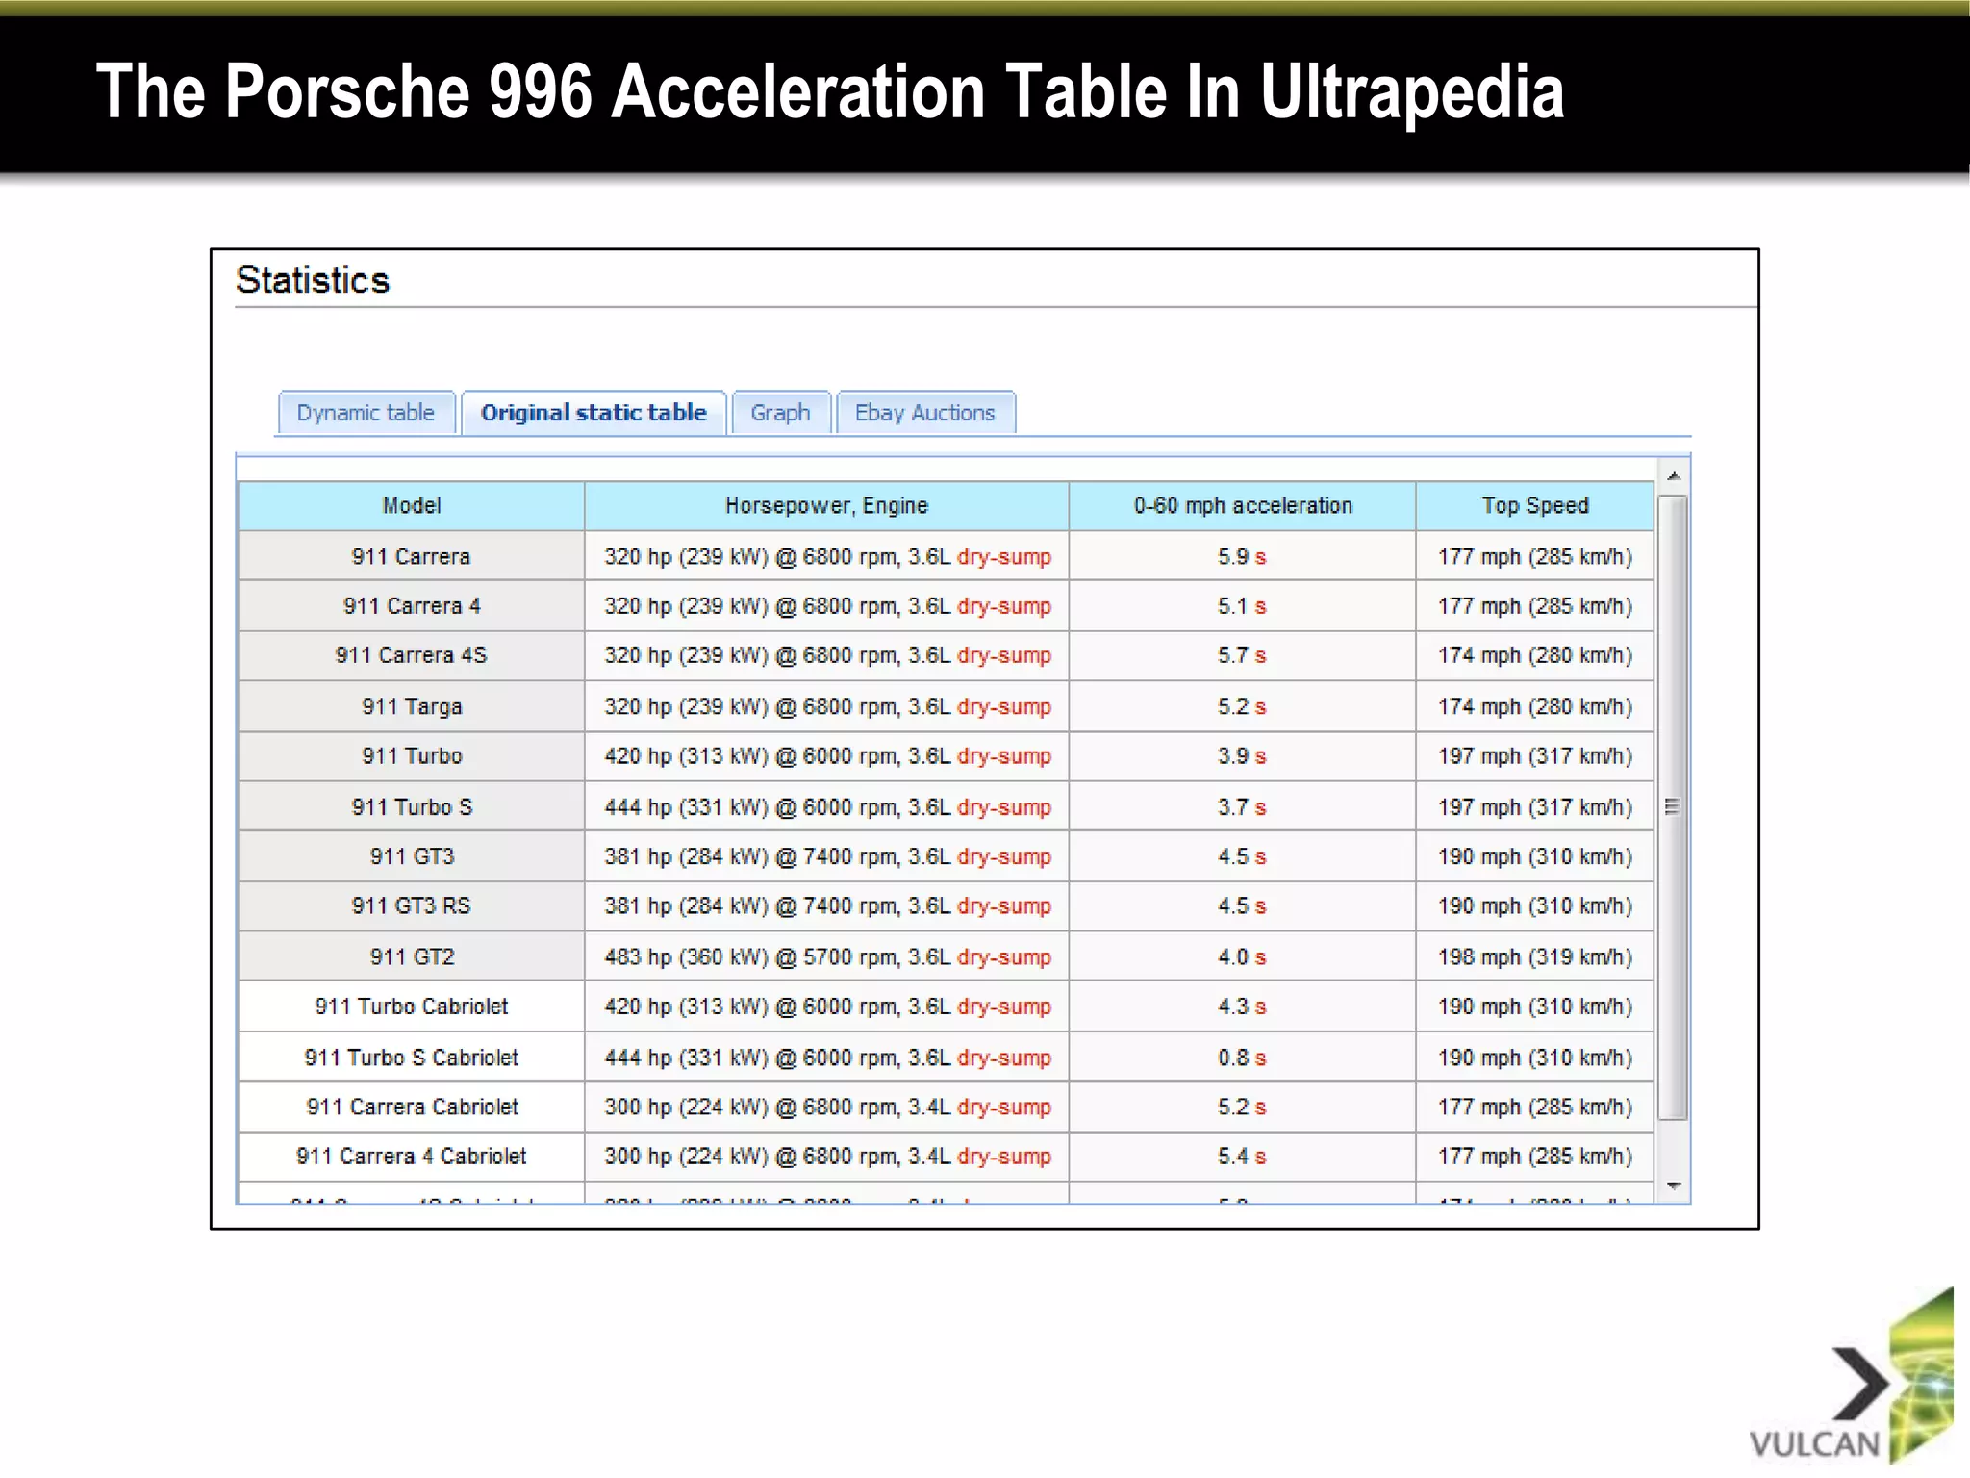Select the 911 Turbo Cabriolet model cell
The image size is (1970, 1478).
(412, 1007)
